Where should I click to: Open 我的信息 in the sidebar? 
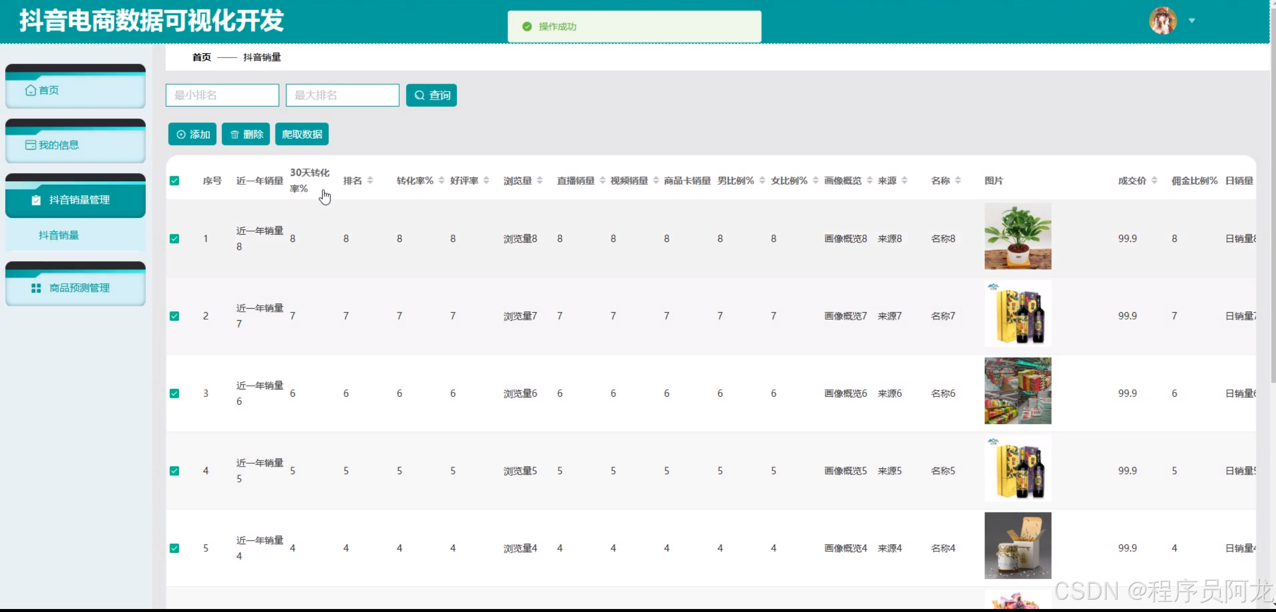[76, 145]
